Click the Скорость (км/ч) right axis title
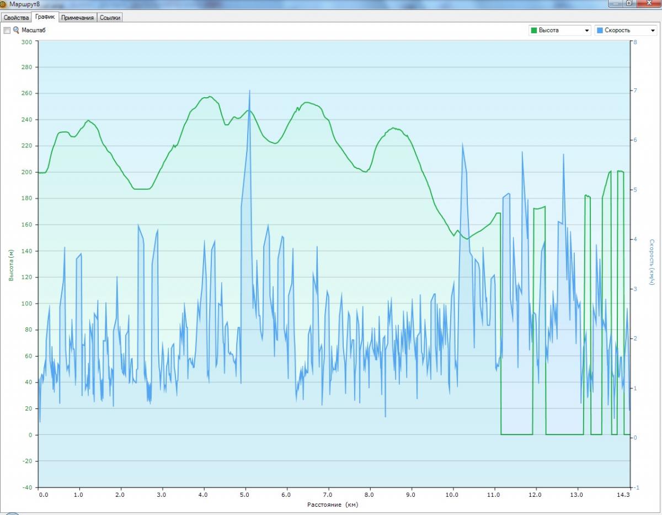Screen dimensions: 662x515 (652, 262)
